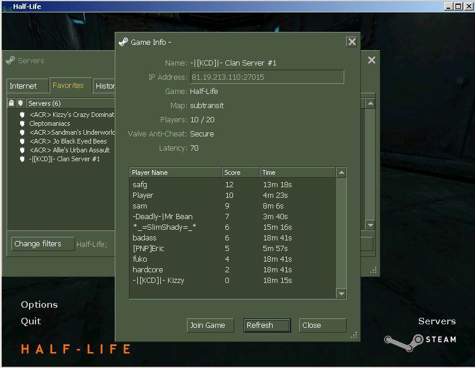Close the Servers window with its X

(371, 60)
